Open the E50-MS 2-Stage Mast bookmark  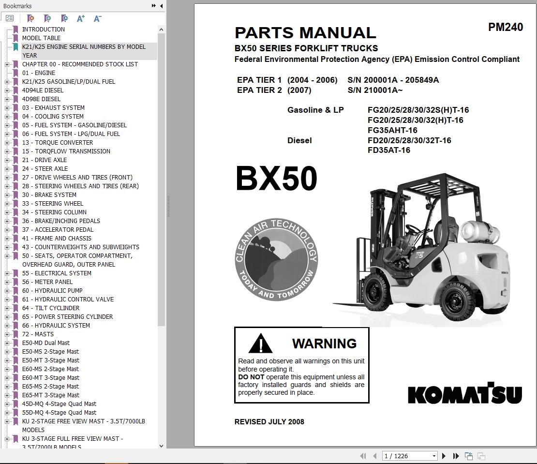click(51, 352)
